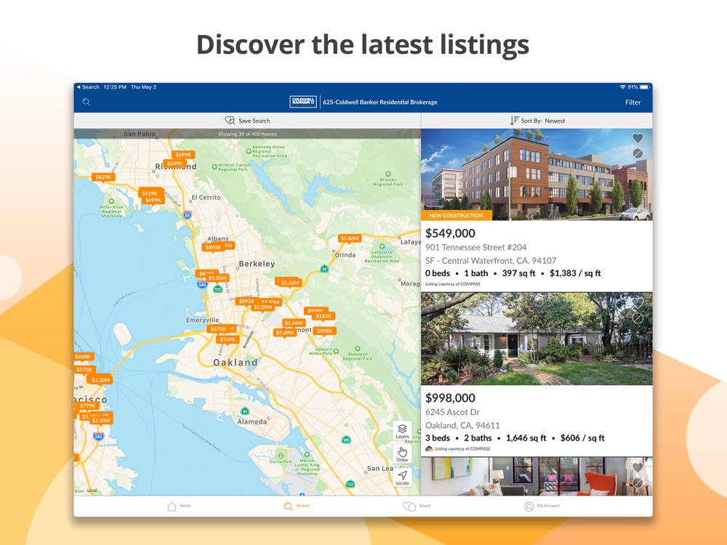
Task: Select the $1.05M map pin
Action: coord(217,278)
